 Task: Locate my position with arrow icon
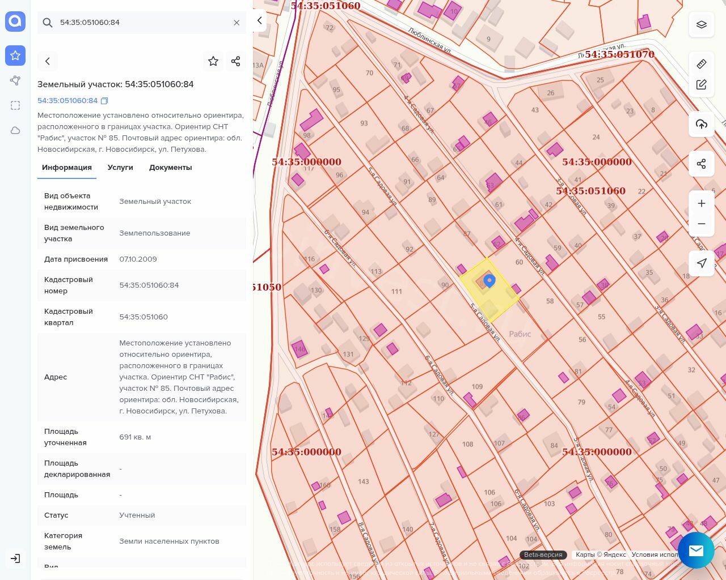(x=702, y=263)
